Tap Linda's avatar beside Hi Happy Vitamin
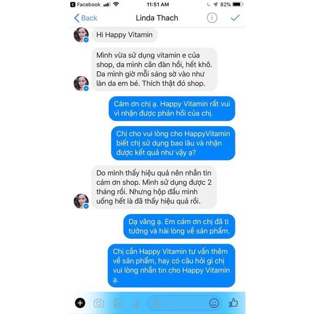The image size is (314, 314). coord(81,35)
